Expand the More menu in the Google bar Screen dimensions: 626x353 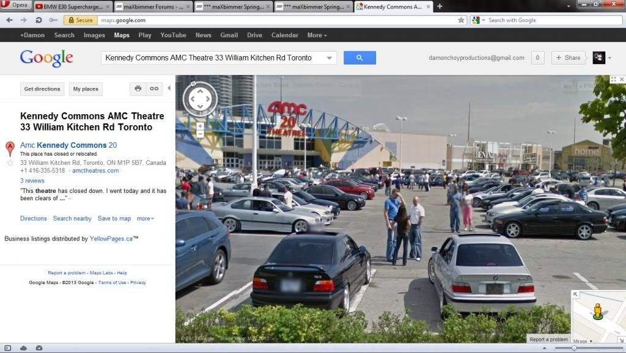(317, 35)
